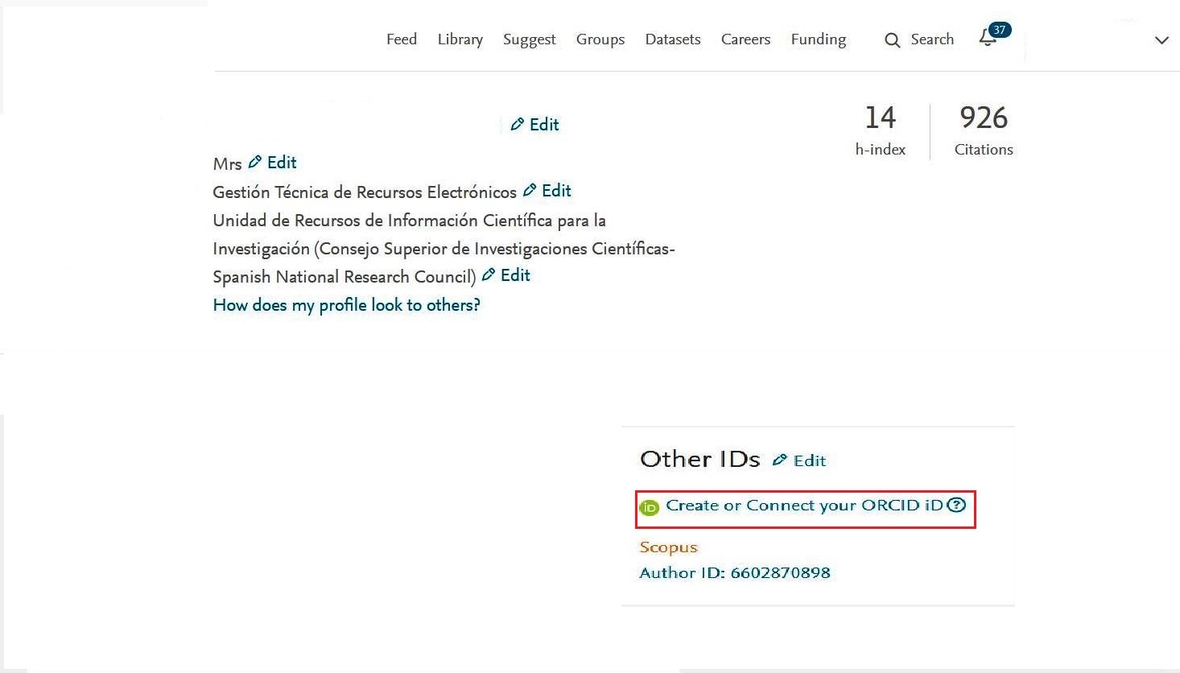This screenshot has width=1180, height=673.
Task: Click the notifications bell icon
Action: (987, 39)
